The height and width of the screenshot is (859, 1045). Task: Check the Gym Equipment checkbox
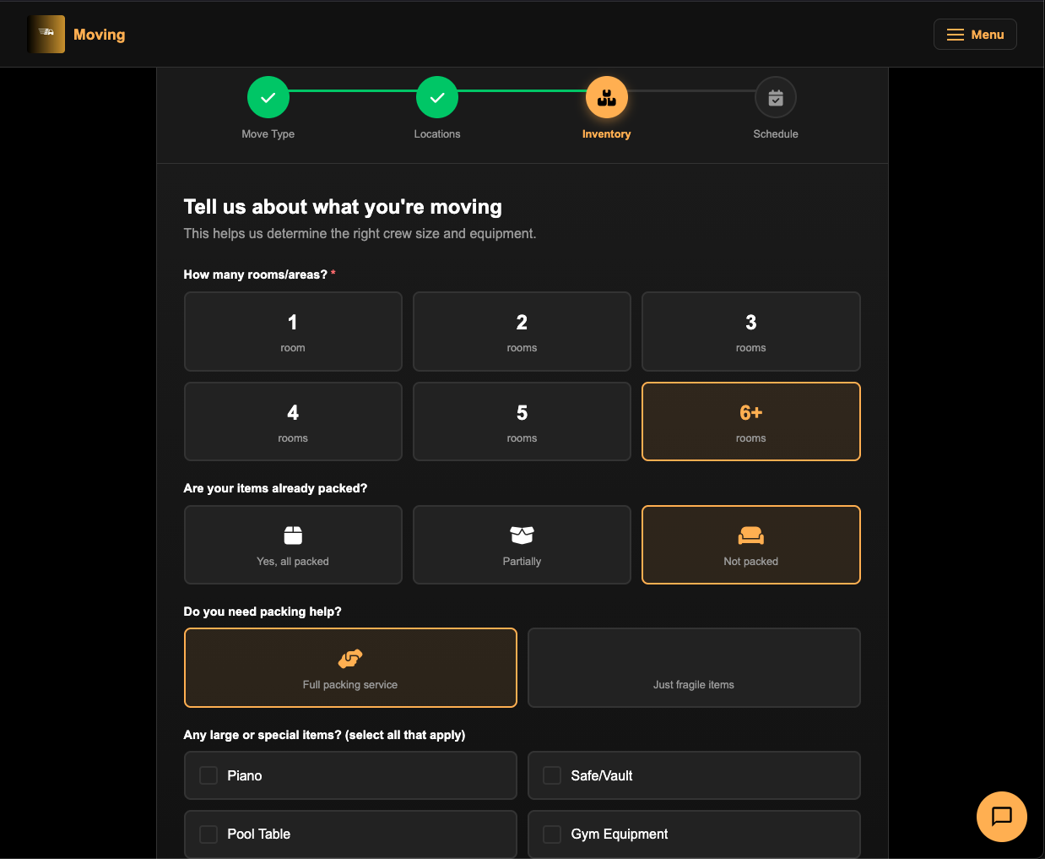click(552, 835)
